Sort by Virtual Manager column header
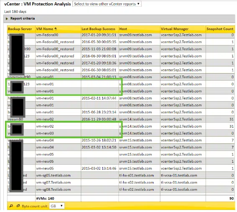The width and height of the screenshot is (237, 212). (x=175, y=29)
